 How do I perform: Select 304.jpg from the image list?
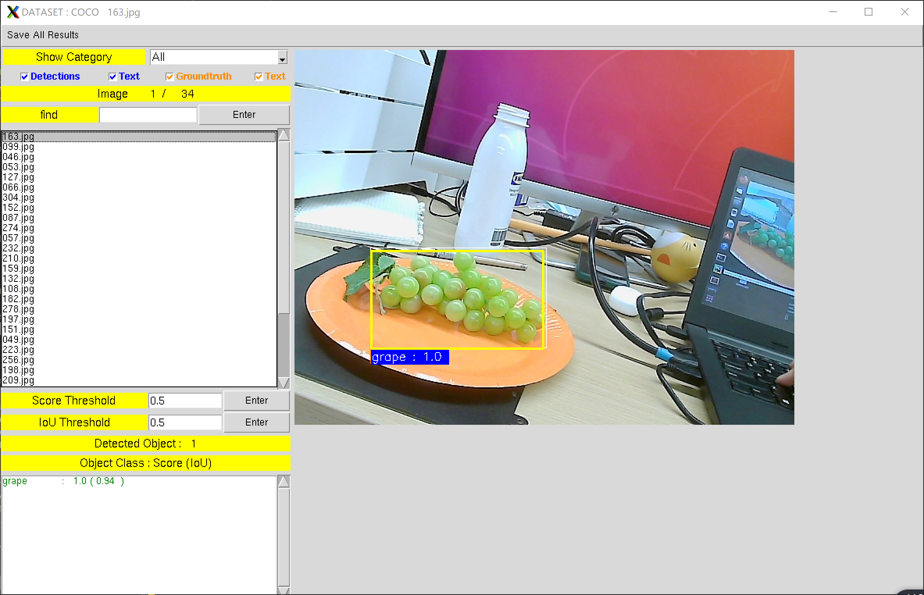18,198
